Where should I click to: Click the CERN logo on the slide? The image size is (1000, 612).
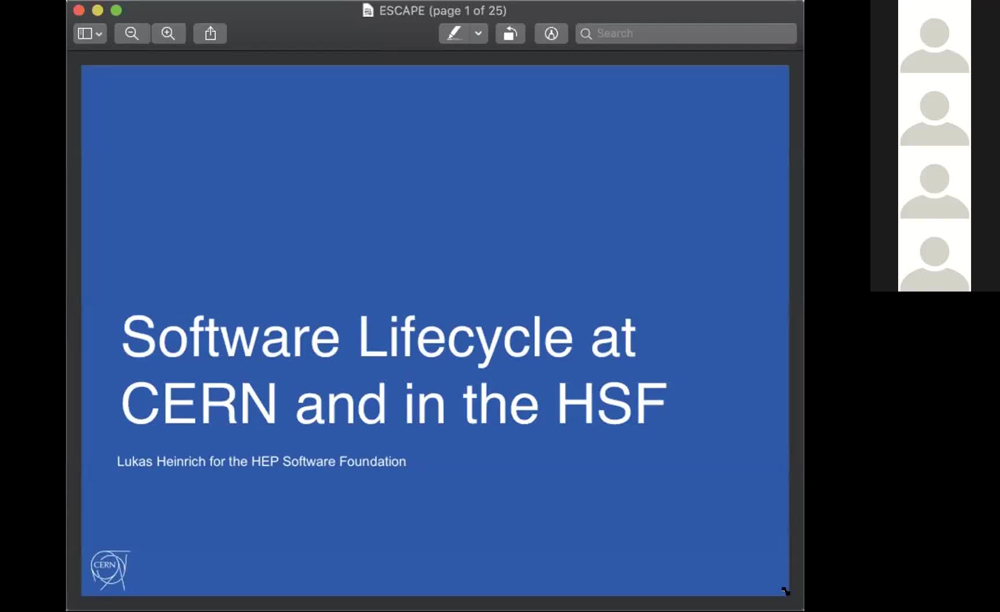pos(109,569)
